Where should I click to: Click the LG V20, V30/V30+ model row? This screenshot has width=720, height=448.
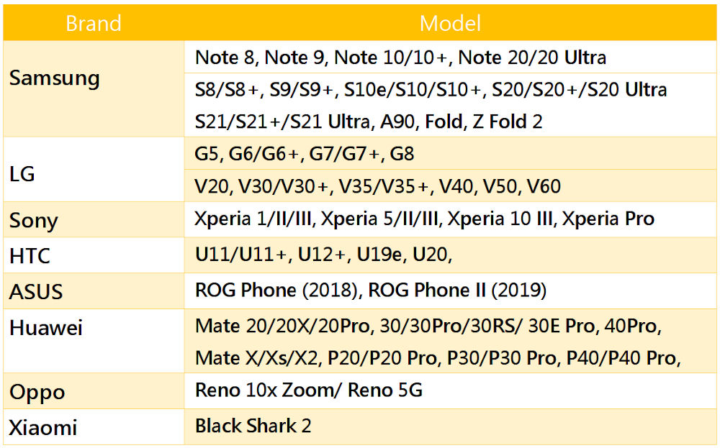(x=451, y=186)
